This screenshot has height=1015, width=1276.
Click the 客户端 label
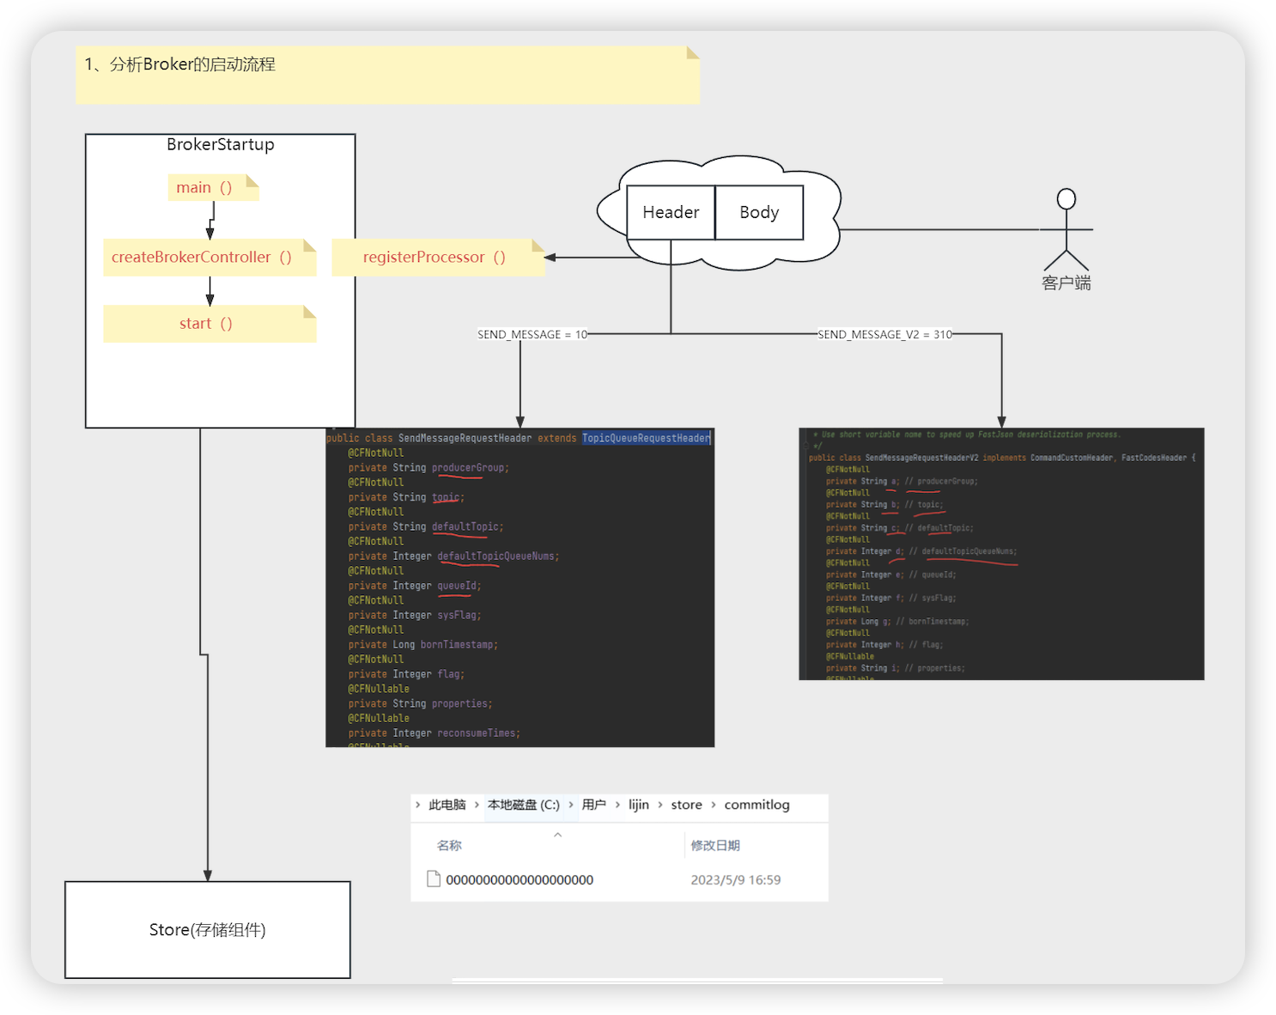click(x=1066, y=283)
